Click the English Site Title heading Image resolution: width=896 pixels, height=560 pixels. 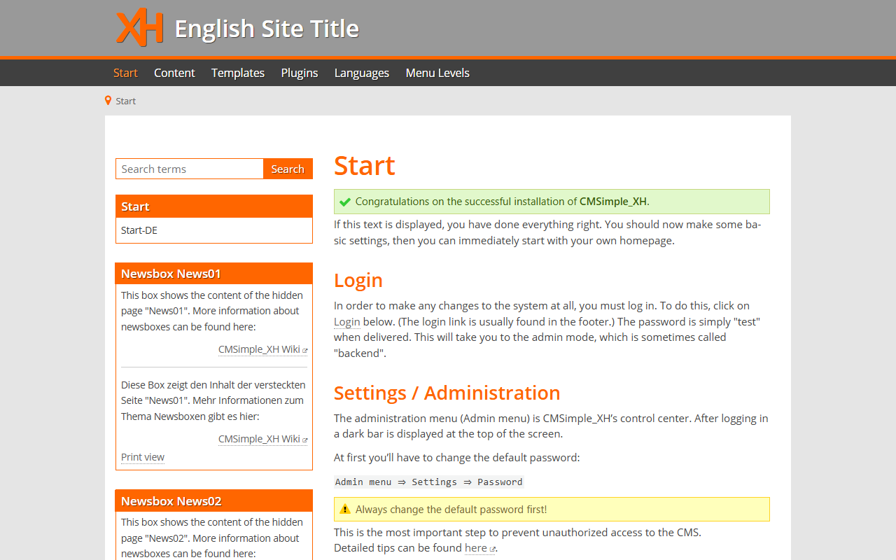(x=267, y=29)
